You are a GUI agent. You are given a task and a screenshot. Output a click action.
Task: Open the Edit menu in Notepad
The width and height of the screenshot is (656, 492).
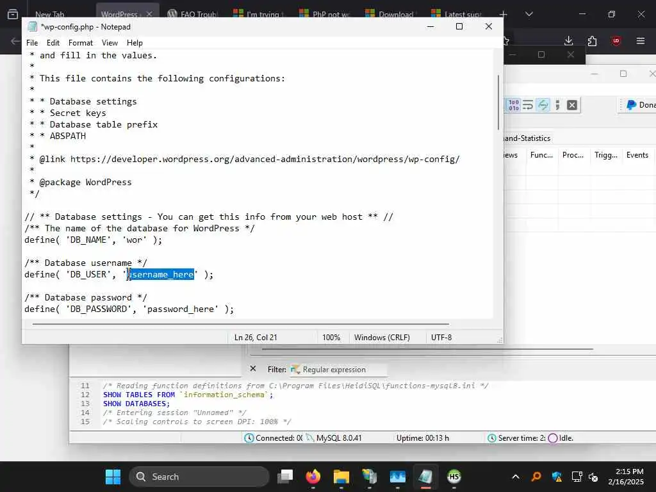coord(53,43)
